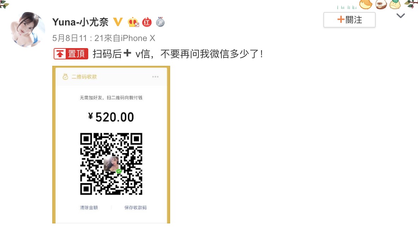Viewport: 418px width, 227px height.
Task: Open the QR code payment image
Action: pos(111,145)
